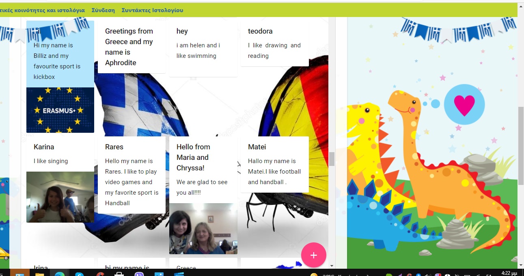Click the board's inner scrollbar handle
The image size is (524, 276).
click(332, 159)
